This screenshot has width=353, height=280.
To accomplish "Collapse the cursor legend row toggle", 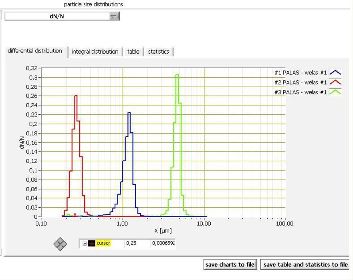I will [85, 243].
